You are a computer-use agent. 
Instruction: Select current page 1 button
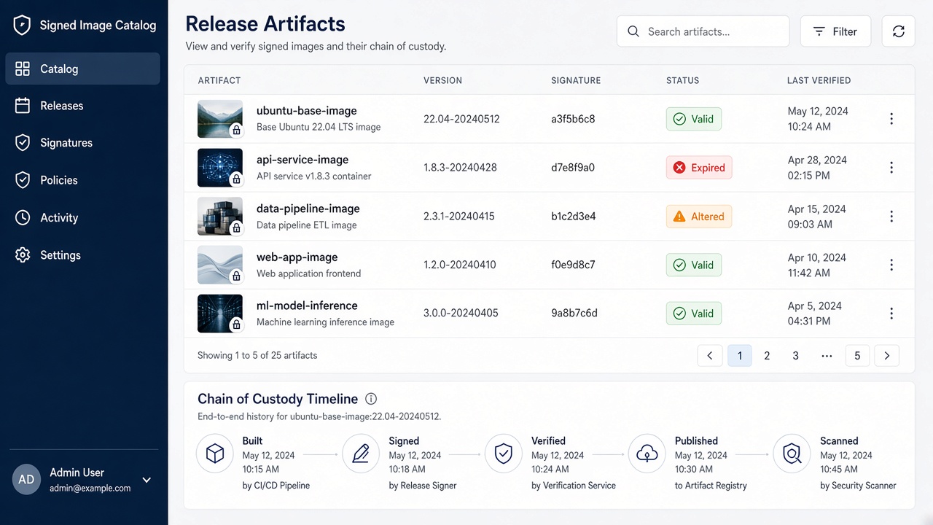point(740,356)
